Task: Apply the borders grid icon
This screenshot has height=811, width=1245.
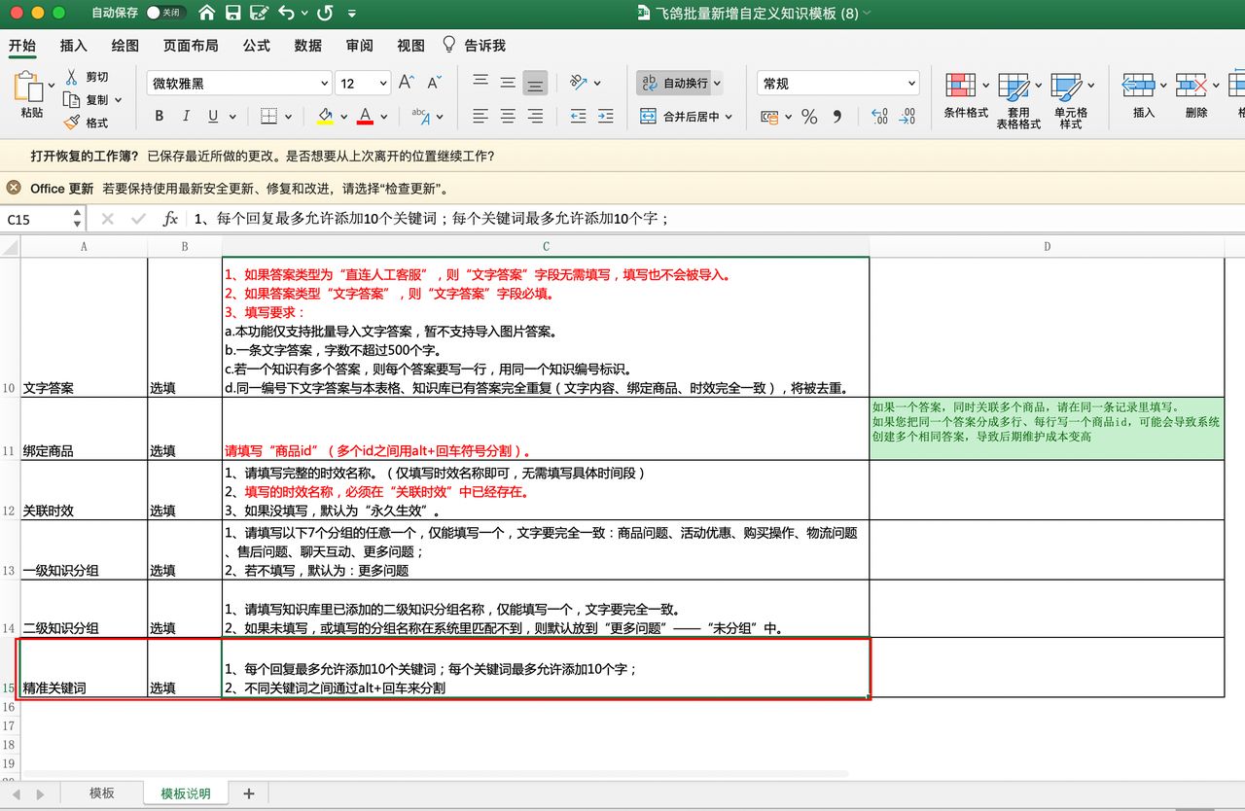Action: [x=268, y=117]
